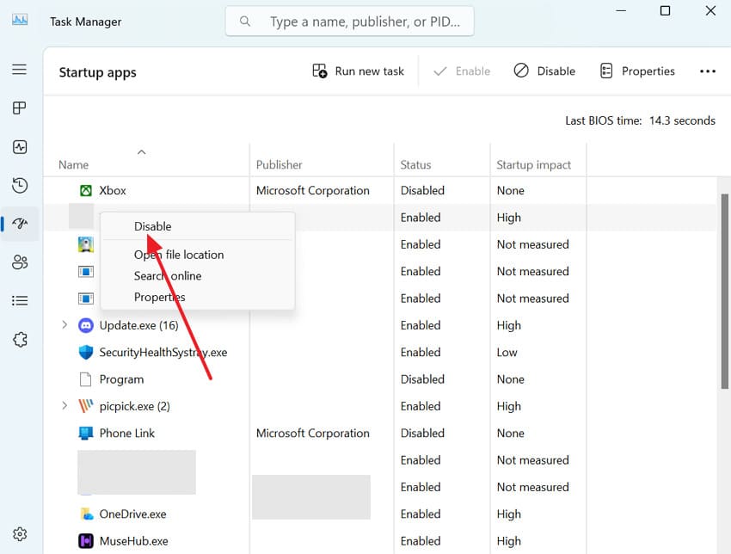Viewport: 731px width, 554px height.
Task: Open the Users page icon in sidebar
Action: point(20,262)
